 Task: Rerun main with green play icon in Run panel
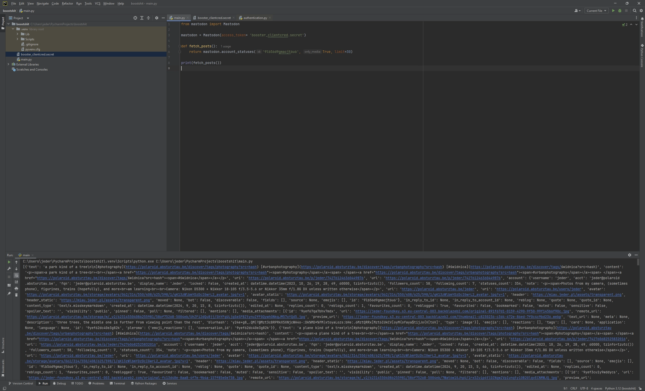pyautogui.click(x=9, y=262)
